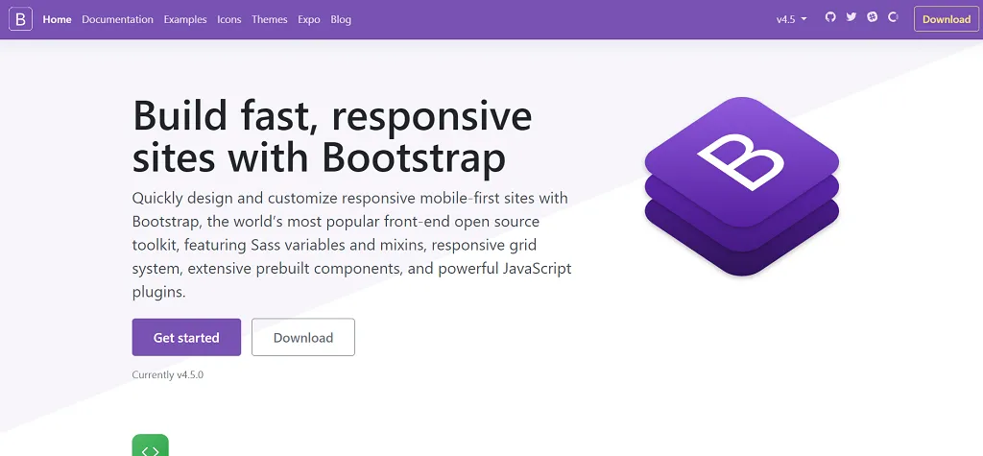The image size is (983, 456).
Task: Click the 'Currently v4.5.0' text
Action: tap(168, 375)
